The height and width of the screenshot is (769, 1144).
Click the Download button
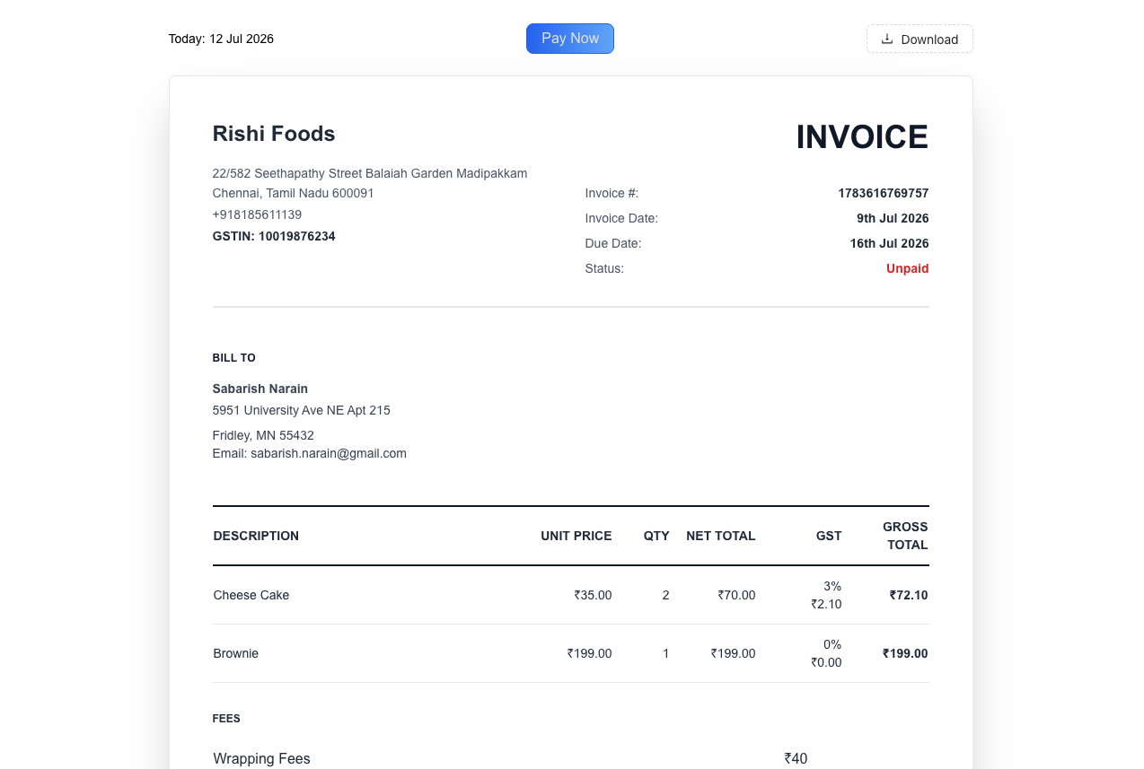(920, 39)
